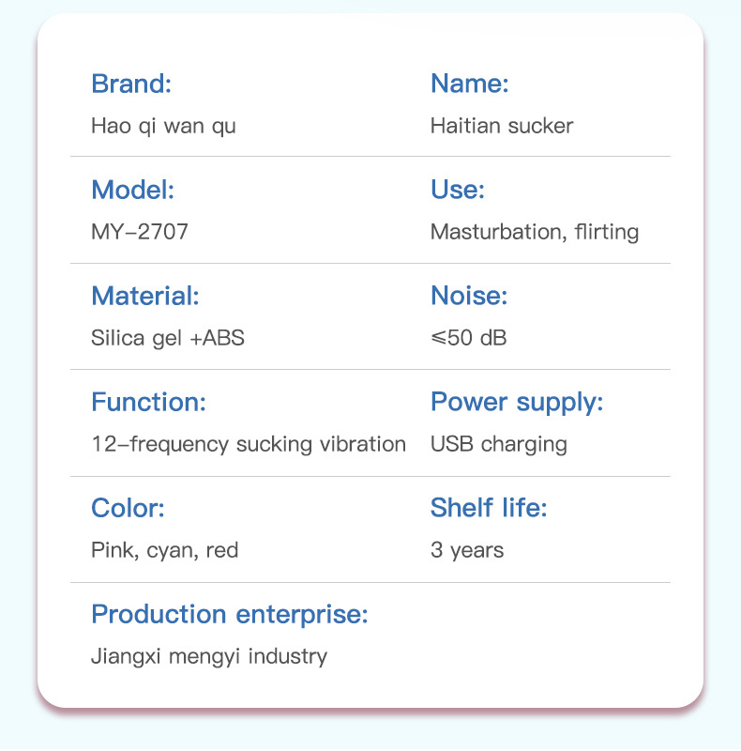Screen dimensions: 741x751
Task: Click the "Model:" heading label
Action: (x=132, y=190)
